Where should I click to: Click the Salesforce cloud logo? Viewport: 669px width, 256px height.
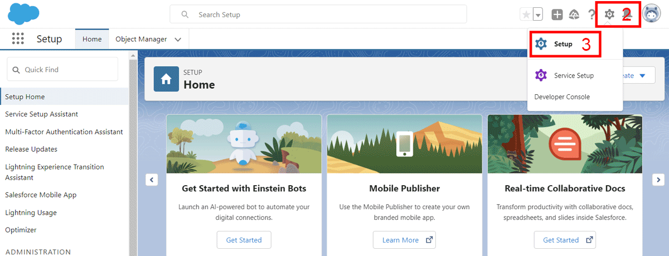pyautogui.click(x=23, y=14)
